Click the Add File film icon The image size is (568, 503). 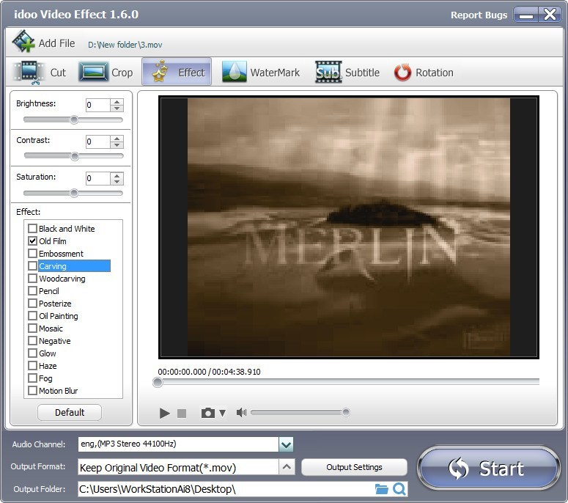point(23,41)
